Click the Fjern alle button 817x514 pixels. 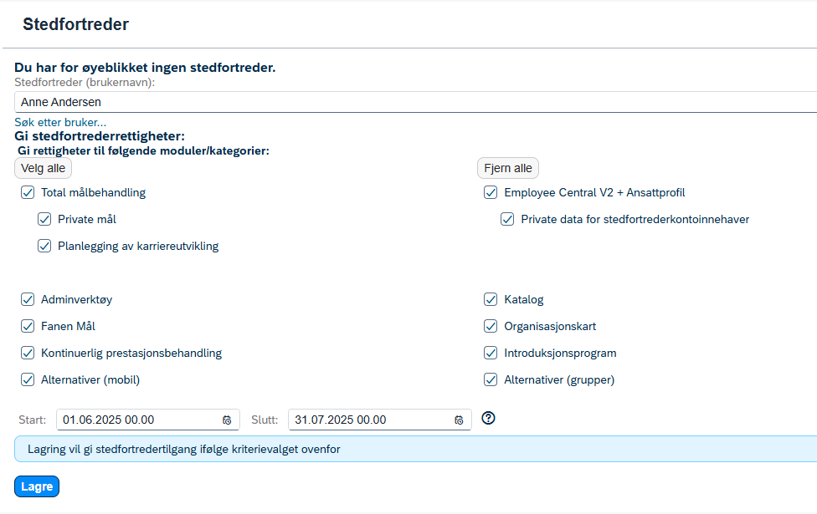click(508, 168)
